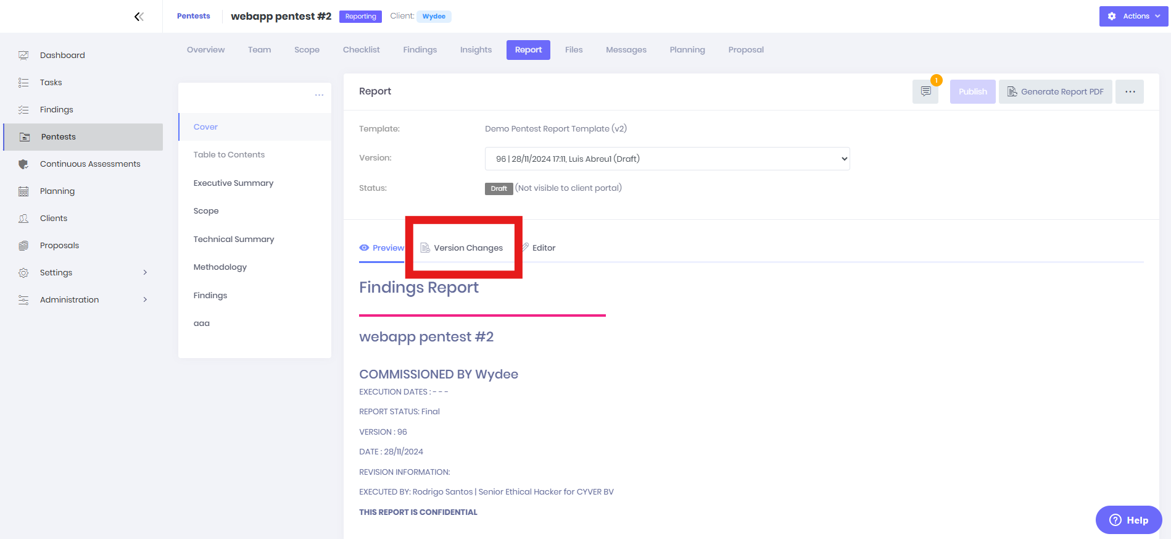
Task: Switch to the Team tab
Action: tap(259, 49)
